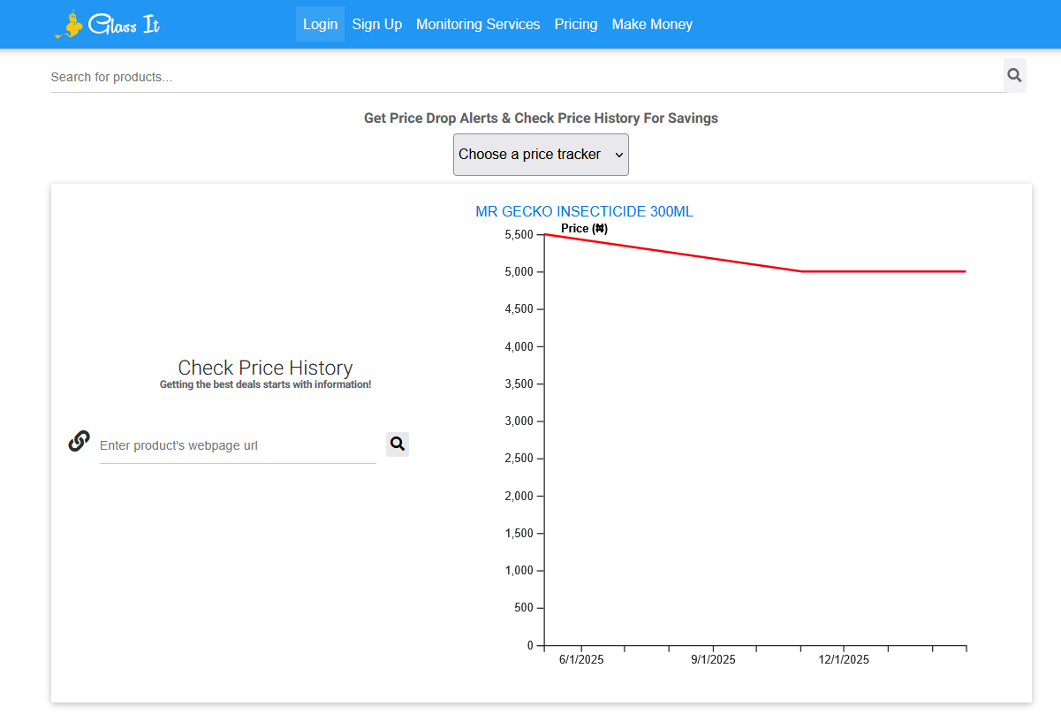Screen dimensions: 1061x714
Task: Open Monitoring Services in the navbar
Action: click(x=478, y=24)
